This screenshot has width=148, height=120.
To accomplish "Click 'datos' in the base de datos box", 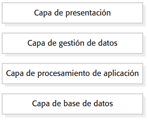I will (103, 104).
